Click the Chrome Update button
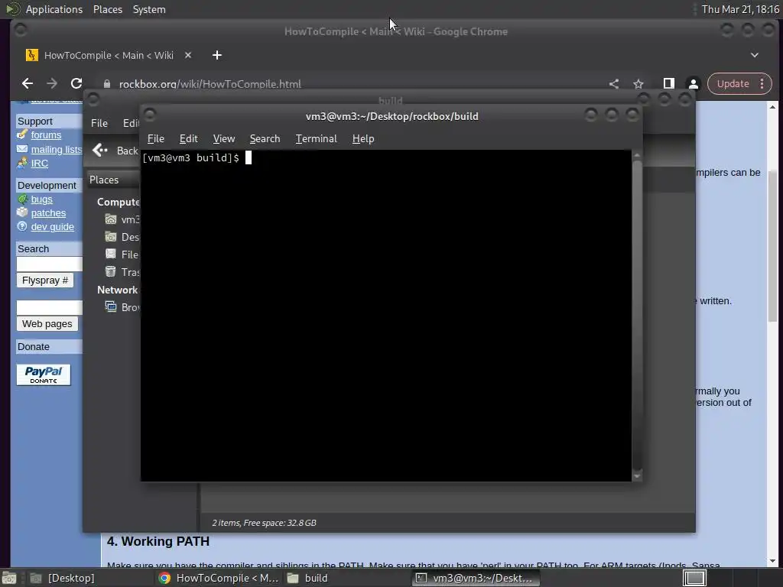Screen dimensions: 783x587 pyautogui.click(x=733, y=84)
